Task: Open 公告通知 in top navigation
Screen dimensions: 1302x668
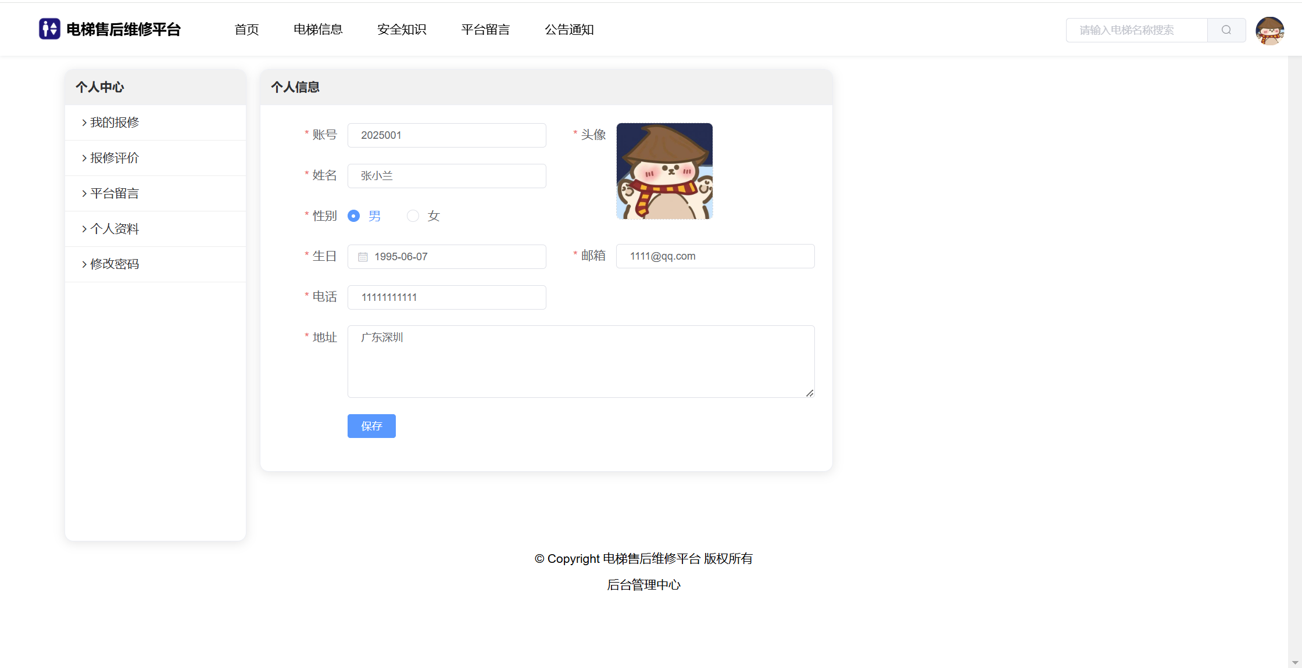Action: [569, 30]
